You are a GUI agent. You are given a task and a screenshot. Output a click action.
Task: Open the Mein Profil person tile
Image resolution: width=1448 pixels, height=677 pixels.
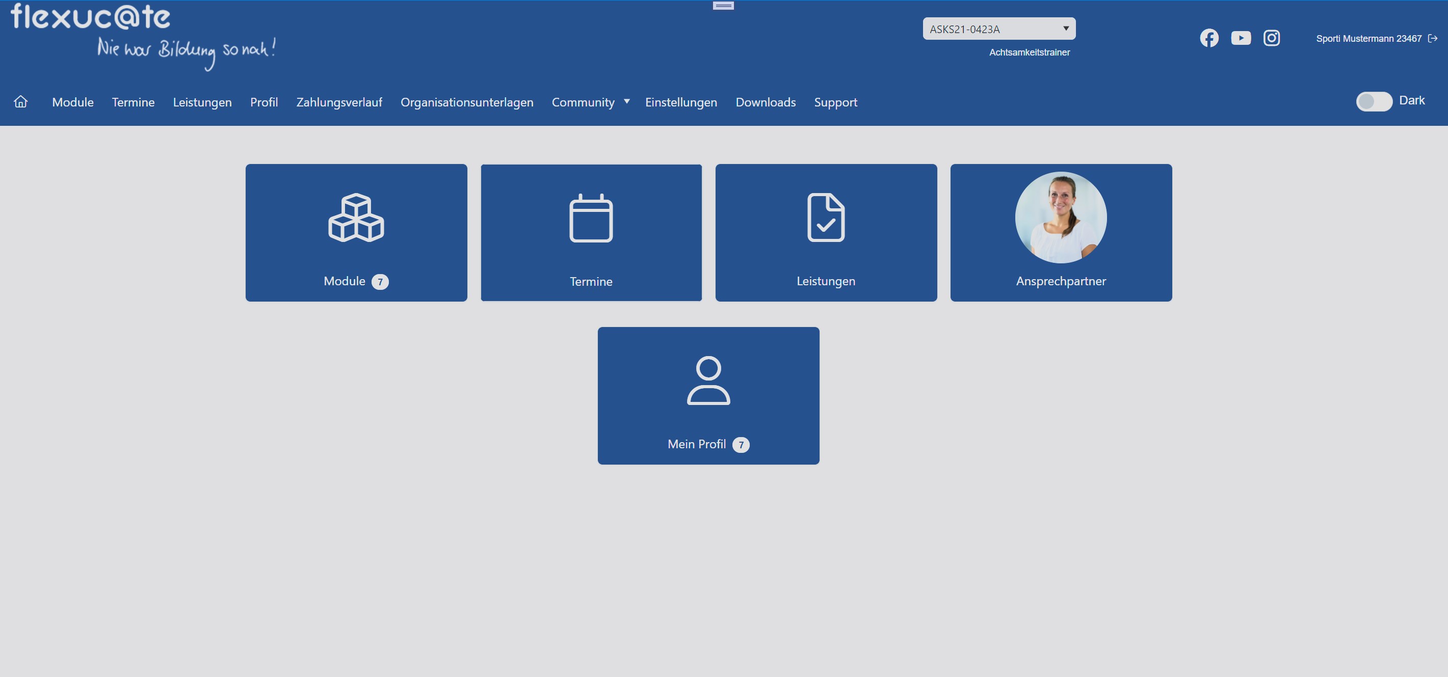708,395
